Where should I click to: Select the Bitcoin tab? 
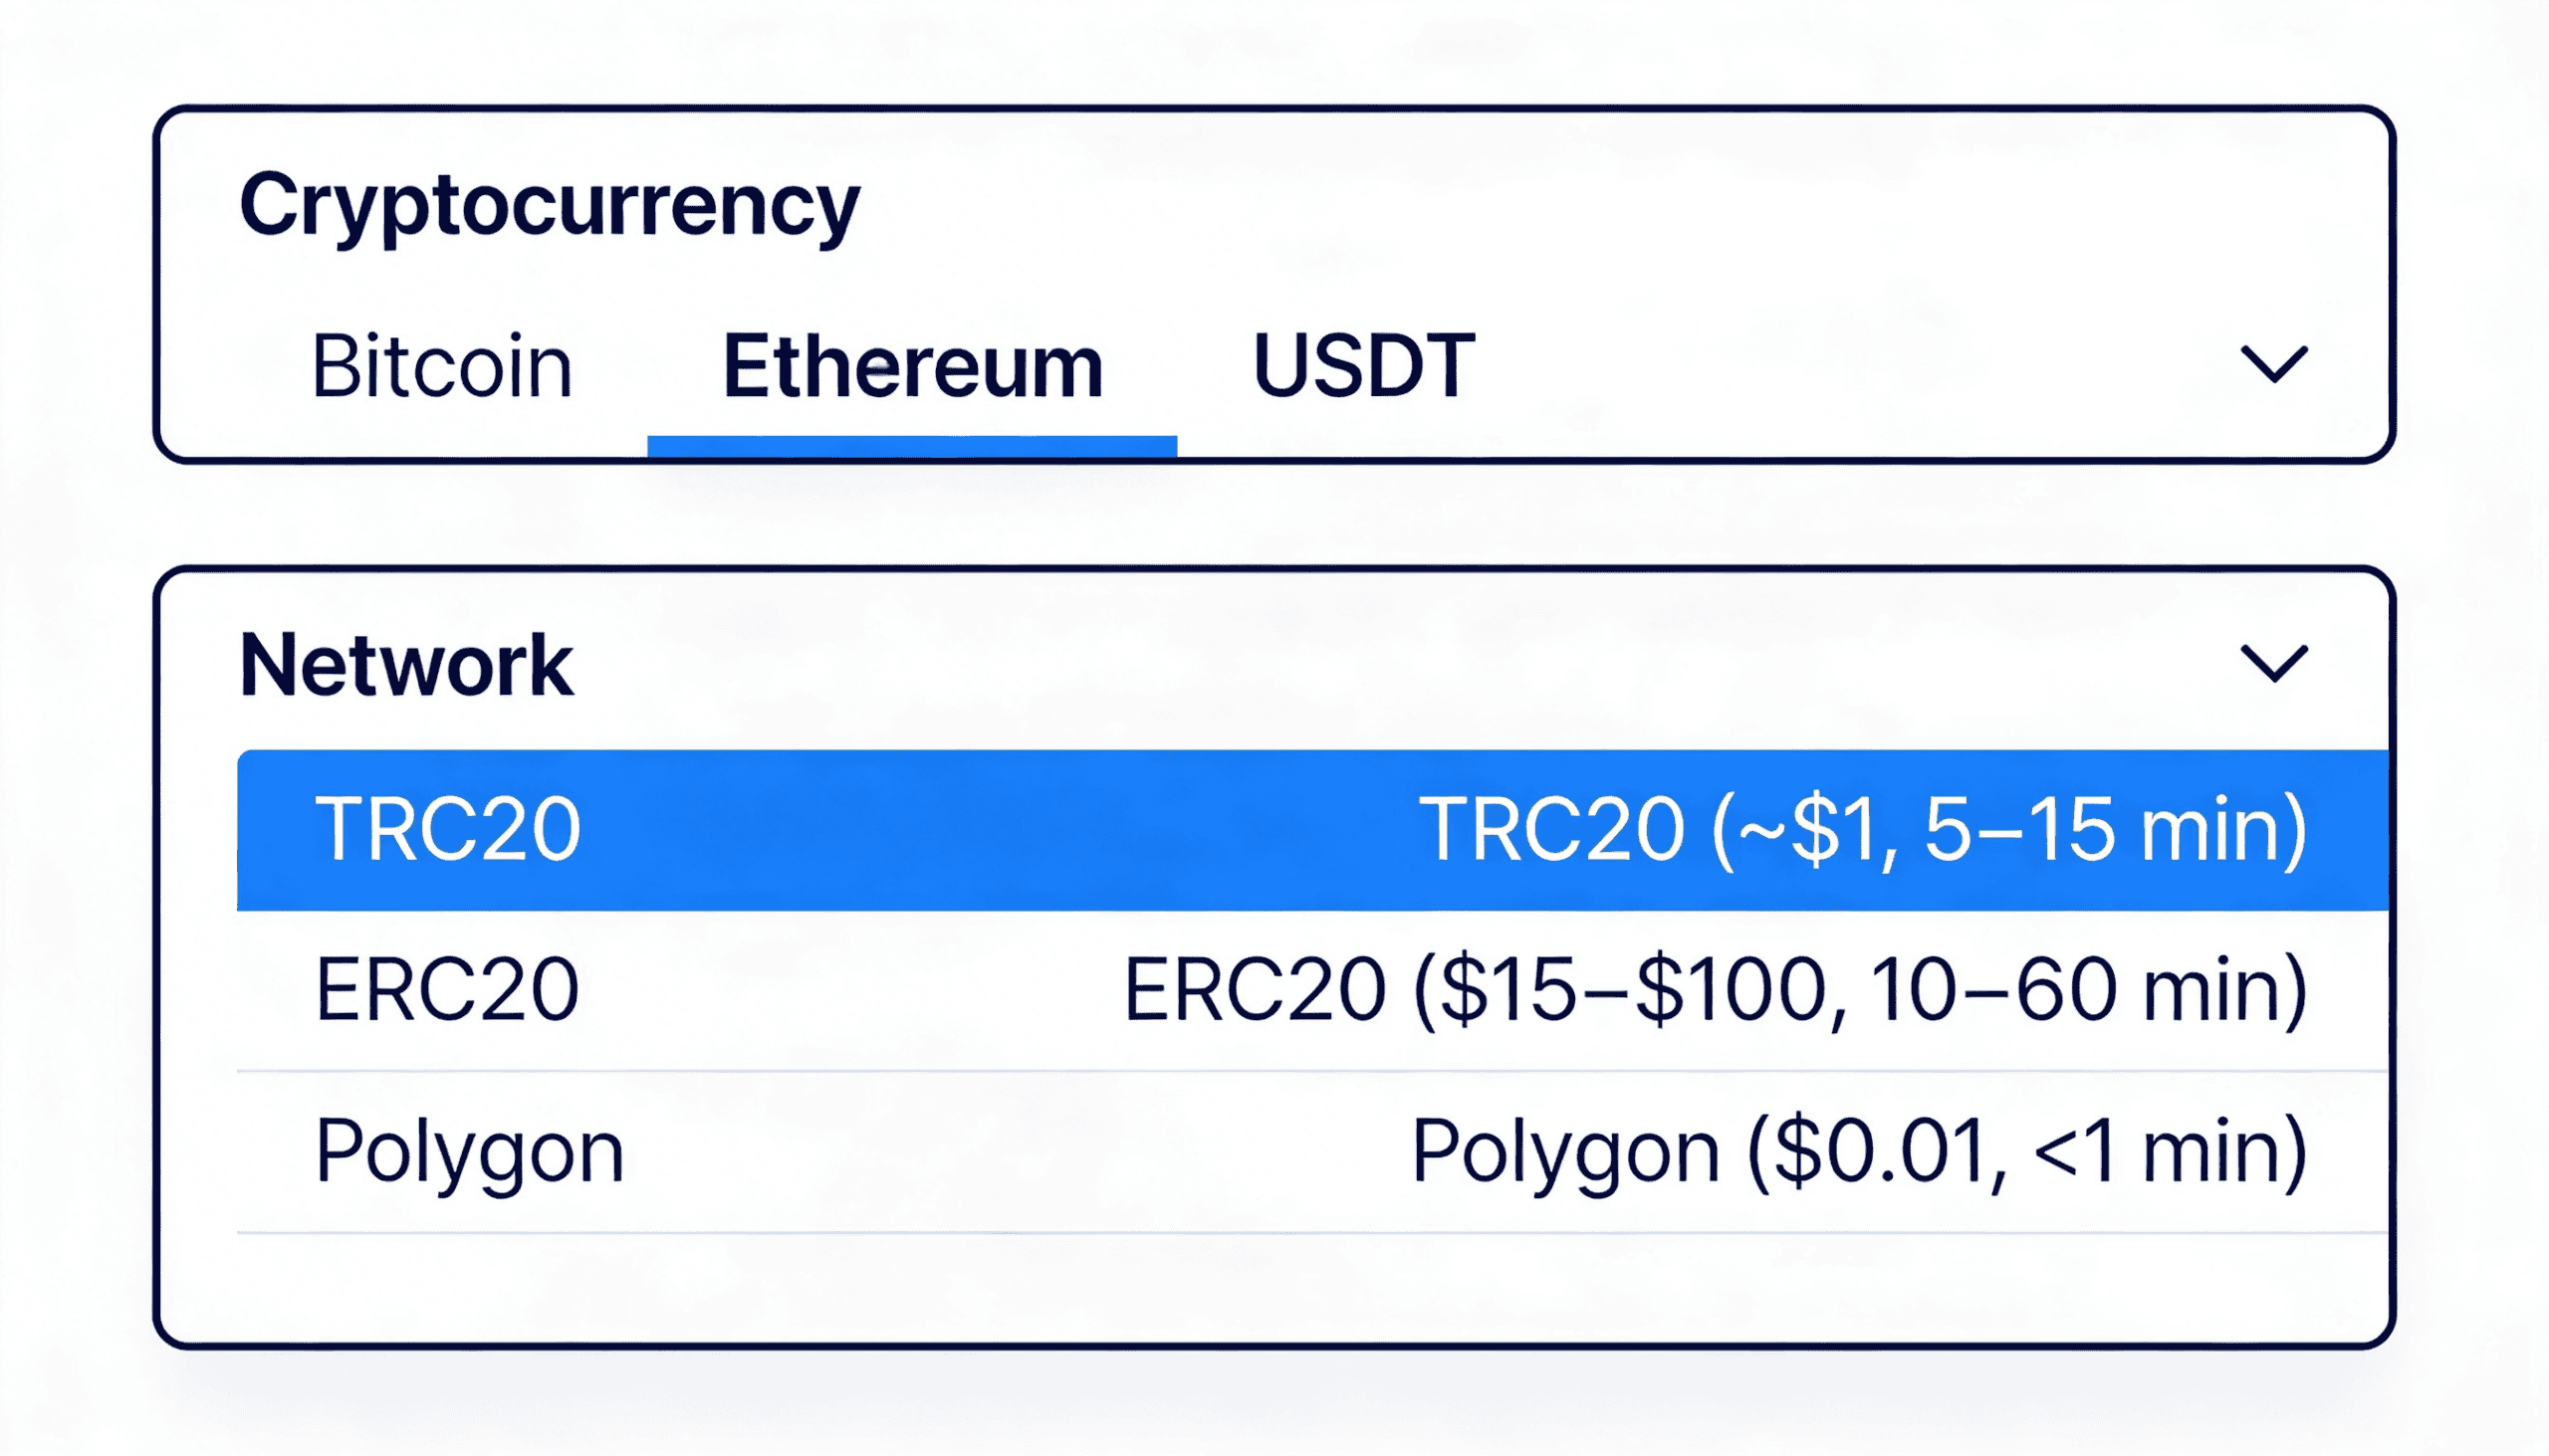point(441,366)
